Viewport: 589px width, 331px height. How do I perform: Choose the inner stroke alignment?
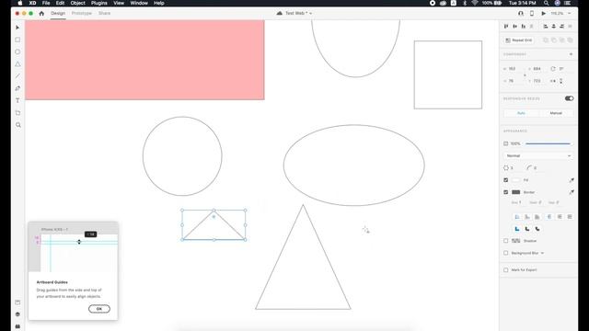click(517, 217)
